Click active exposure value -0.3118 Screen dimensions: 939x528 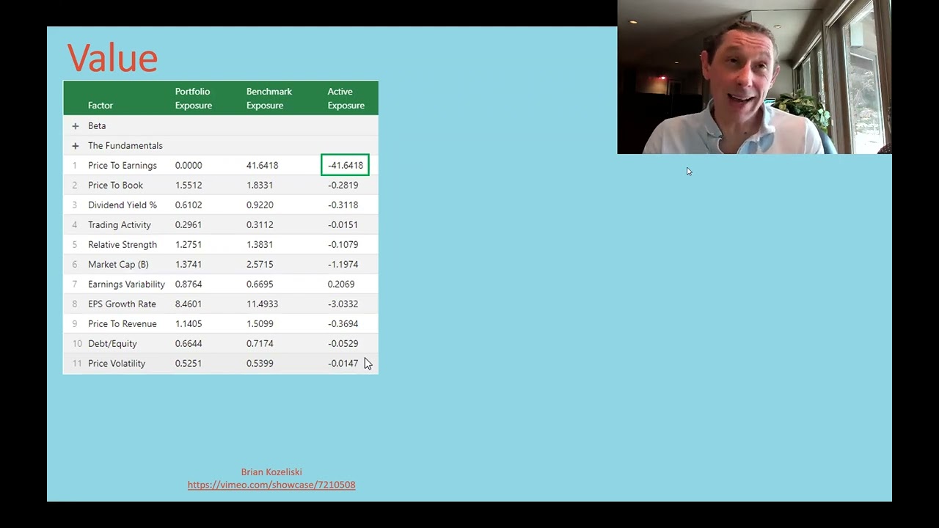click(343, 205)
